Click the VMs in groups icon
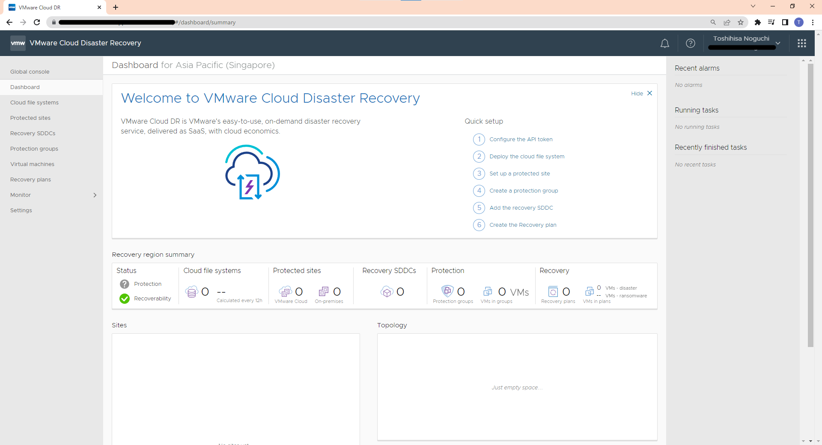Image resolution: width=822 pixels, height=445 pixels. (x=488, y=292)
